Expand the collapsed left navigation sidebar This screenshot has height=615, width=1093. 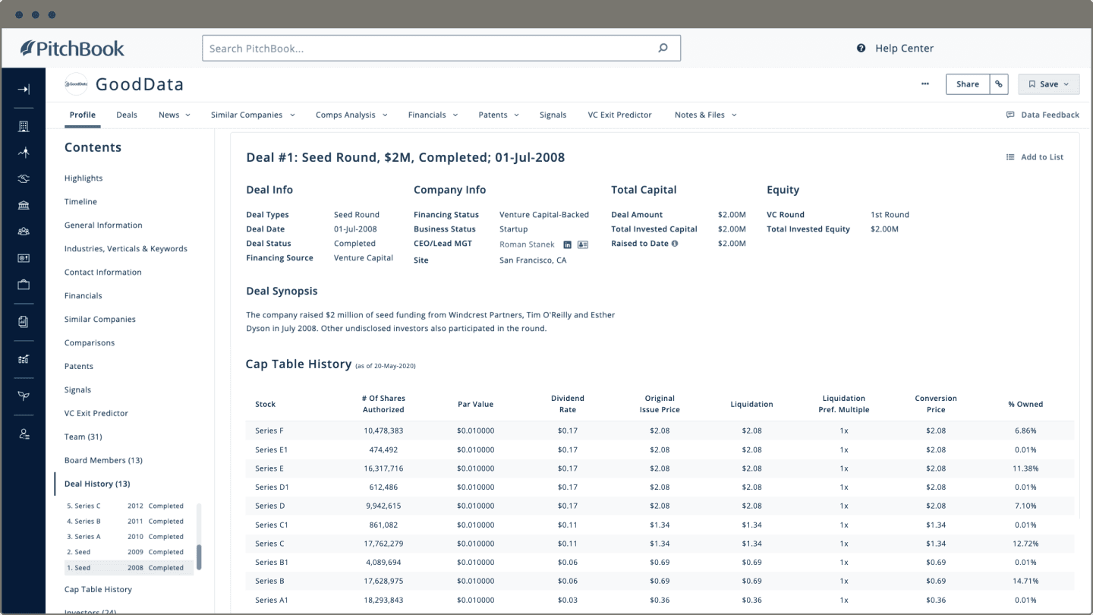[x=24, y=90]
